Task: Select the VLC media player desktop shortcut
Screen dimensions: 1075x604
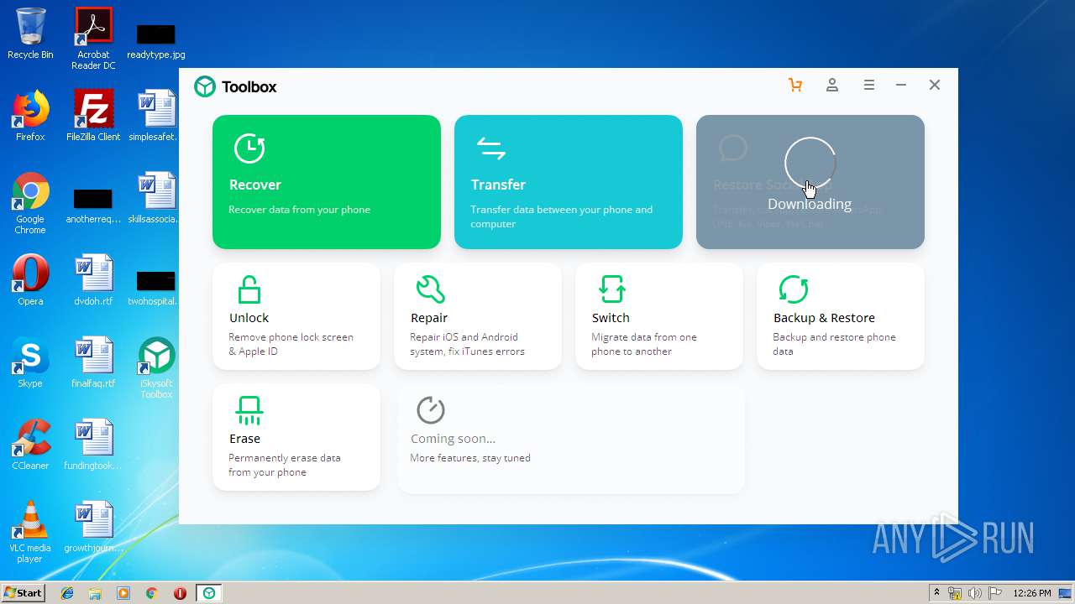Action: tap(30, 533)
